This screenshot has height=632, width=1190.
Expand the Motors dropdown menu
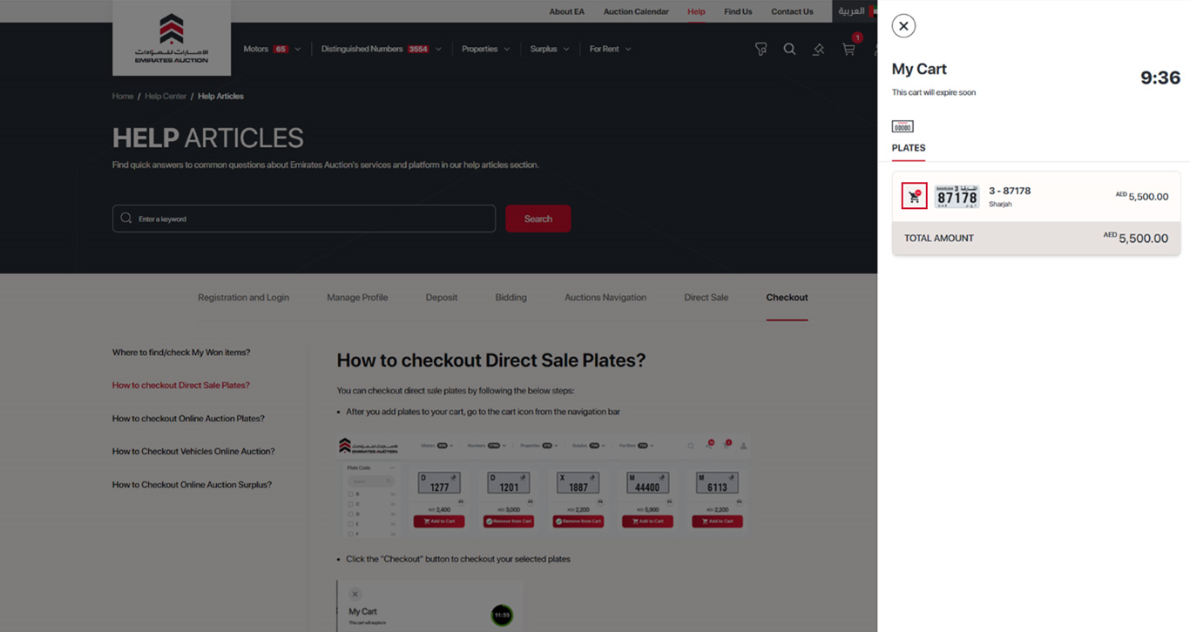click(x=272, y=50)
